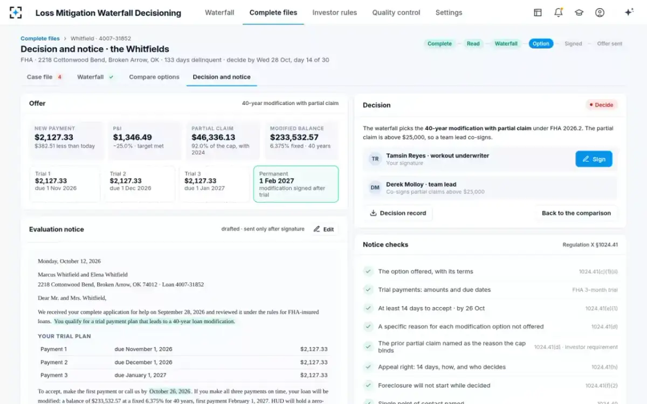The image size is (647, 404).
Task: Click check icon beside 'A specific reason' check
Action: click(368, 326)
